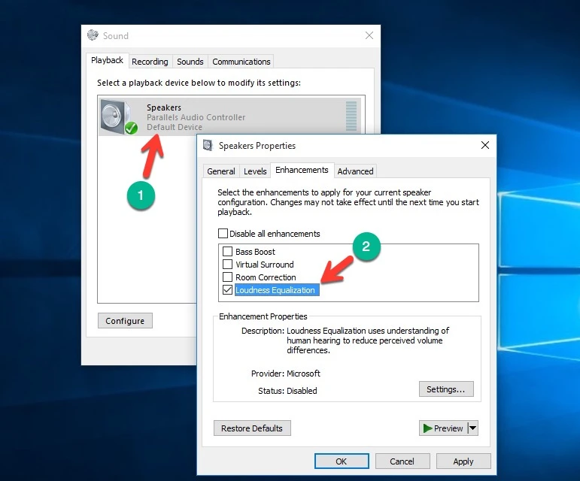Click the Speakers Properties title bar icon

(208, 146)
